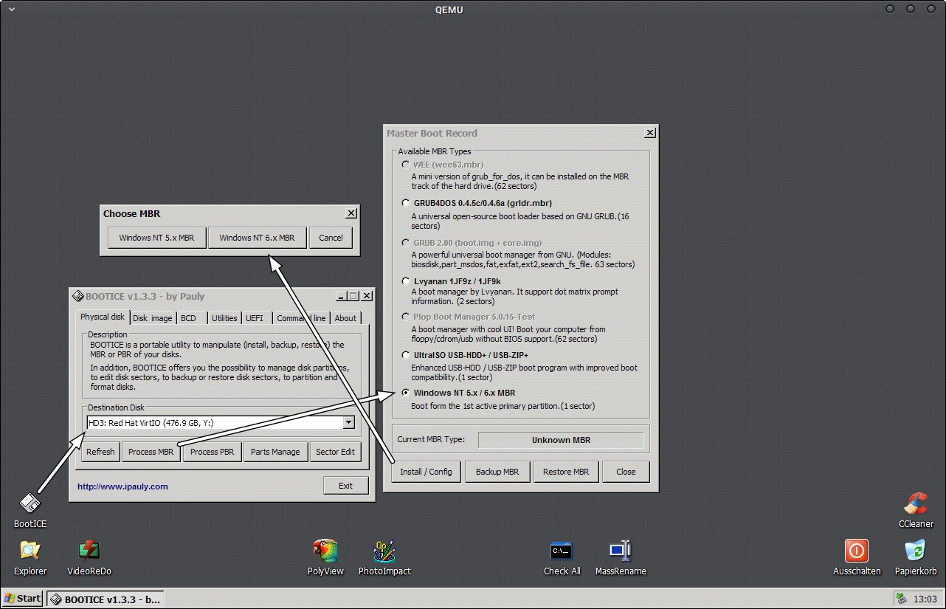Open the Destination Disk drop-down list
The height and width of the screenshot is (609, 946).
348,422
